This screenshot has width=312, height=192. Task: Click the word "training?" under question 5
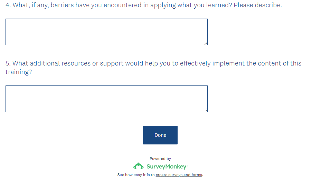18,72
